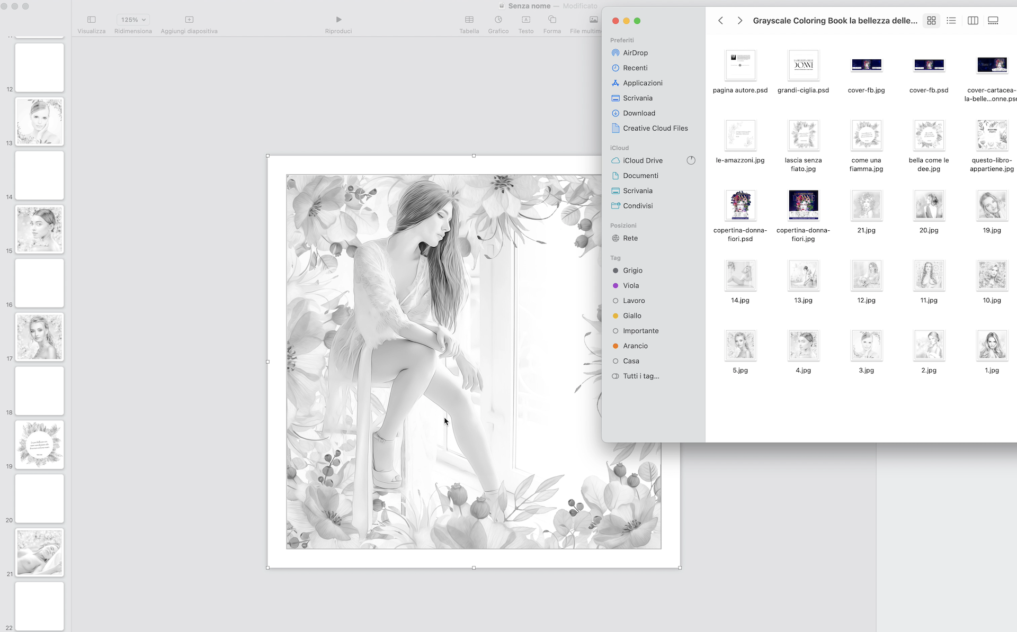Select the file bella come le dee.jpg
1017x632 pixels.
point(929,135)
